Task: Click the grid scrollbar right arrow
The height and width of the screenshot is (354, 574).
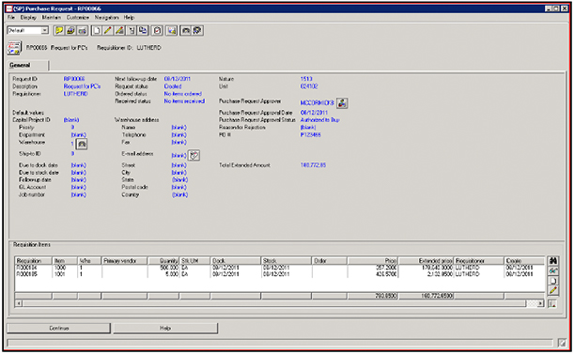Action: point(541,303)
